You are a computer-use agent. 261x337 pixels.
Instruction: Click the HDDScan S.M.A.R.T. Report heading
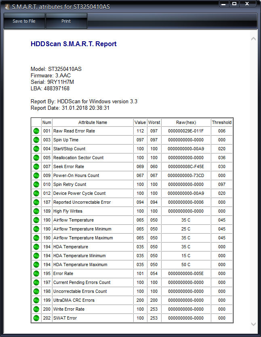pos(74,44)
